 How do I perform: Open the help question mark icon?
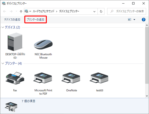coord(144,20)
